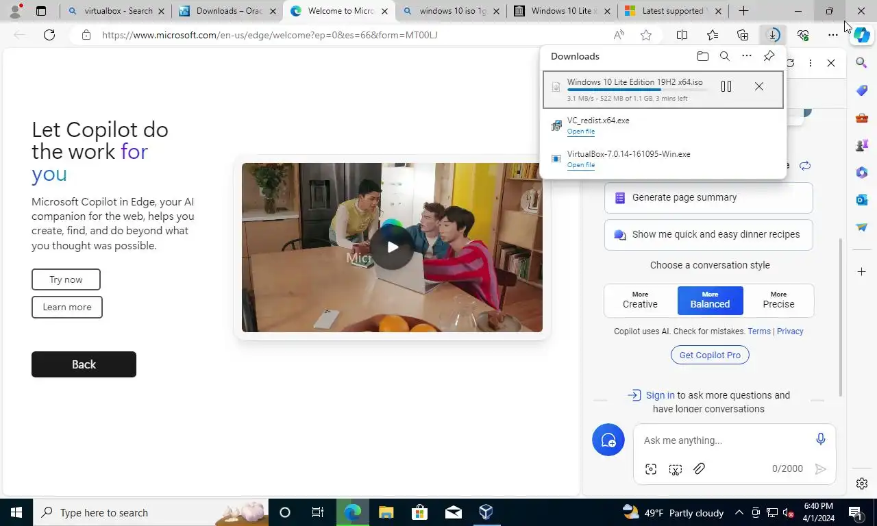This screenshot has height=526, width=877.
Task: Play the Copilot promo video
Action: point(392,247)
